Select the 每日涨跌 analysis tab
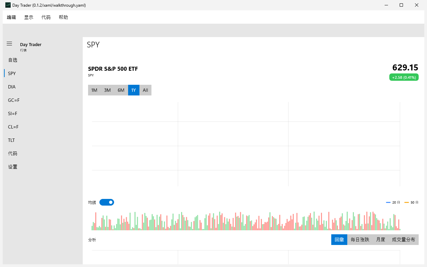427x267 pixels. (x=360, y=240)
